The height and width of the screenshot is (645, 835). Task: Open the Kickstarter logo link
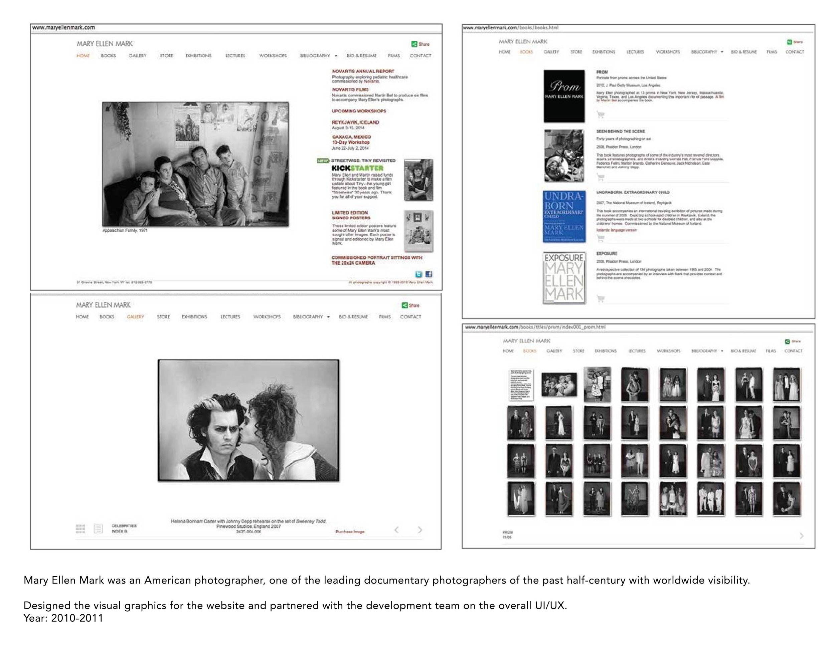point(357,168)
